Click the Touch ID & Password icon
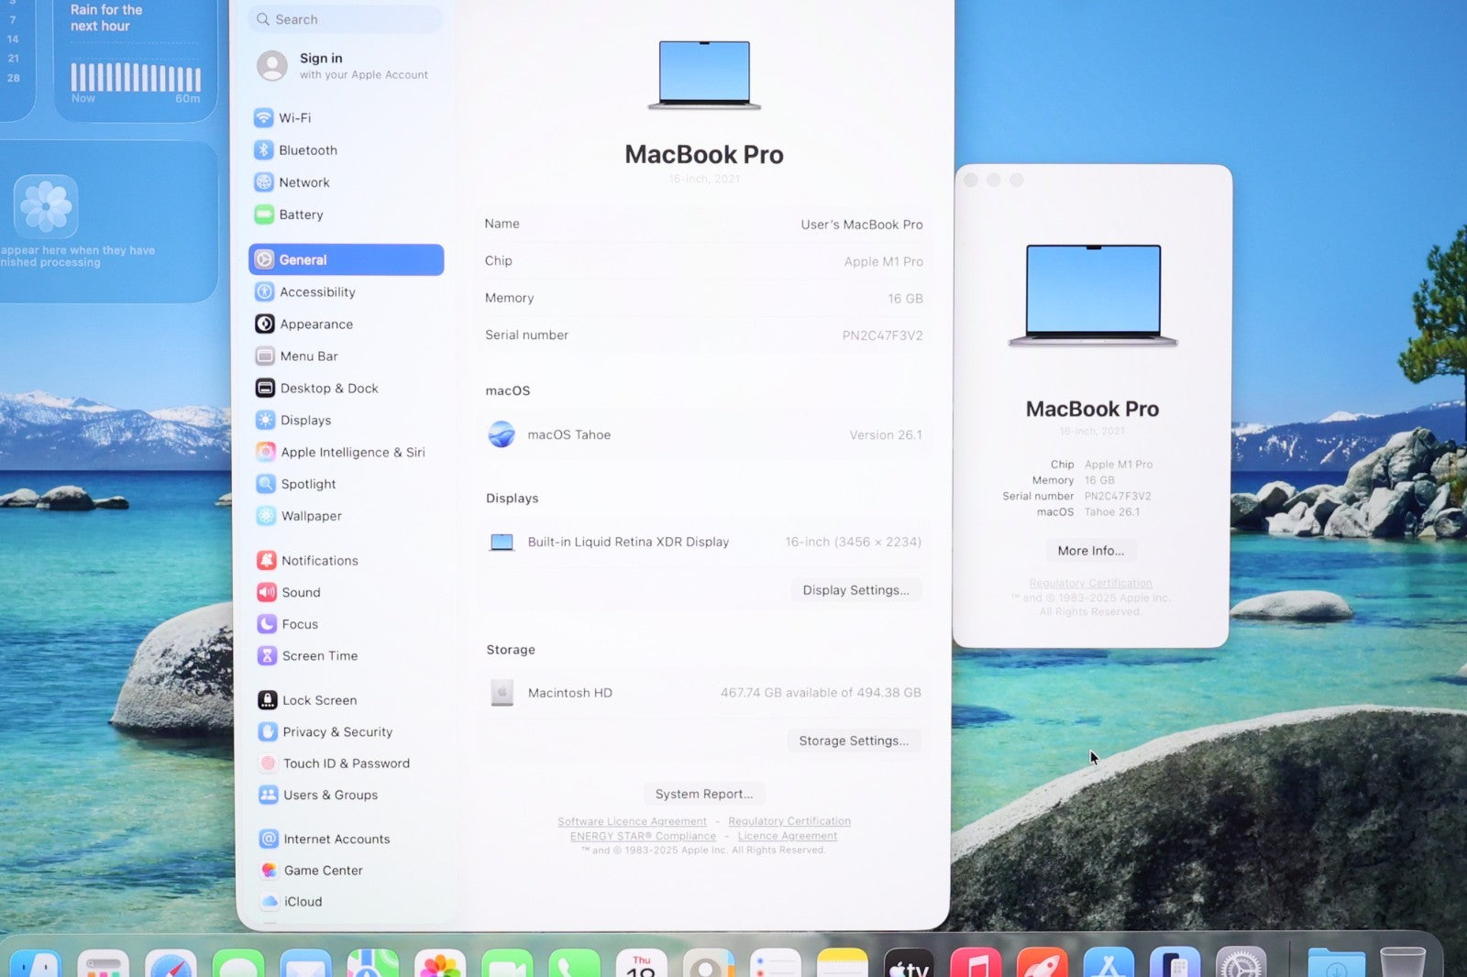Screen dimensions: 1467x977 268,763
